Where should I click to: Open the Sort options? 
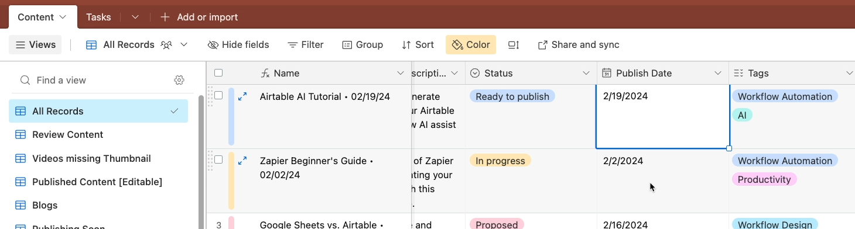tap(418, 45)
